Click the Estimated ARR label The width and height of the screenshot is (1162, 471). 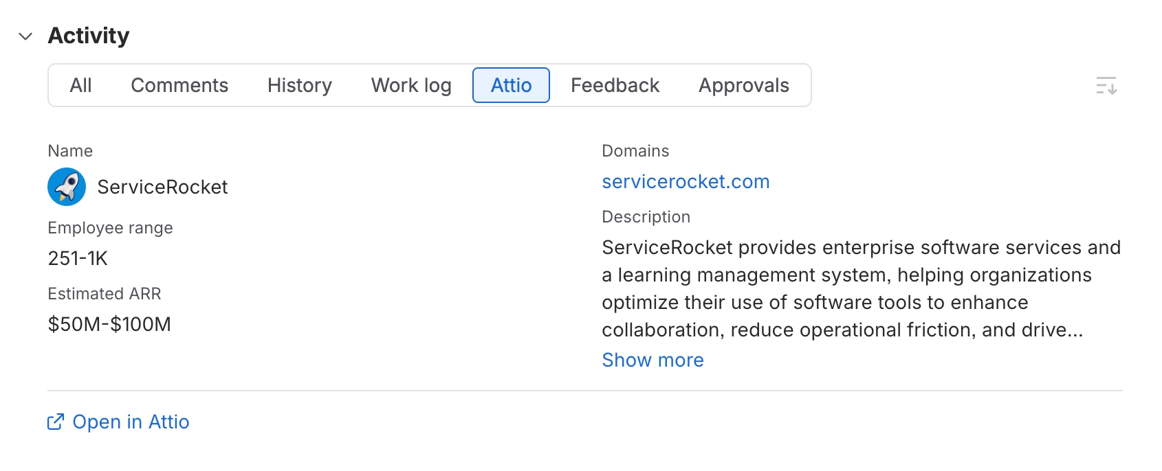[x=105, y=294]
